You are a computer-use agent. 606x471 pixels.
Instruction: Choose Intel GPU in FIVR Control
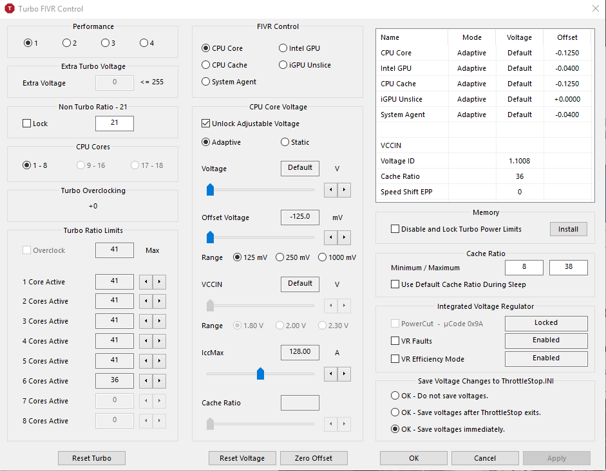(299, 48)
